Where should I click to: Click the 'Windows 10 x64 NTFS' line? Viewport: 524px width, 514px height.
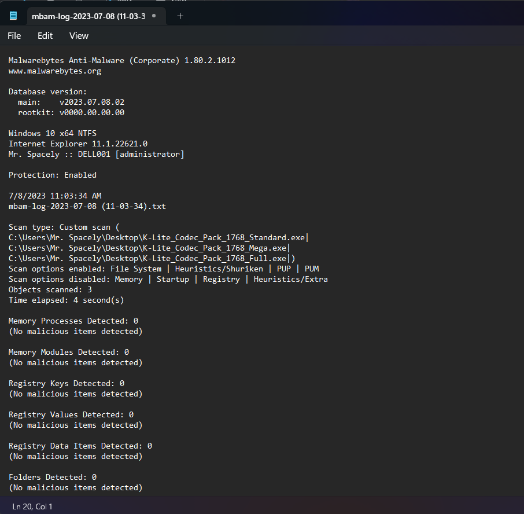click(53, 134)
